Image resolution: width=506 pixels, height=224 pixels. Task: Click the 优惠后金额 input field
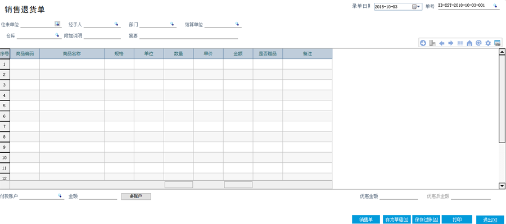point(471,196)
